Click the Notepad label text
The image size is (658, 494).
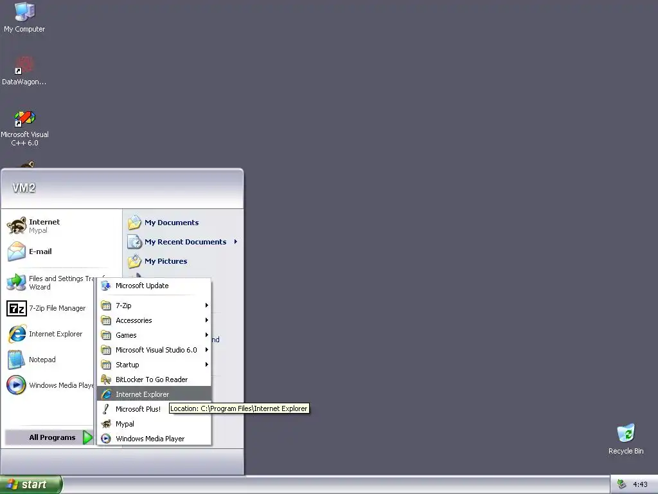click(x=42, y=360)
